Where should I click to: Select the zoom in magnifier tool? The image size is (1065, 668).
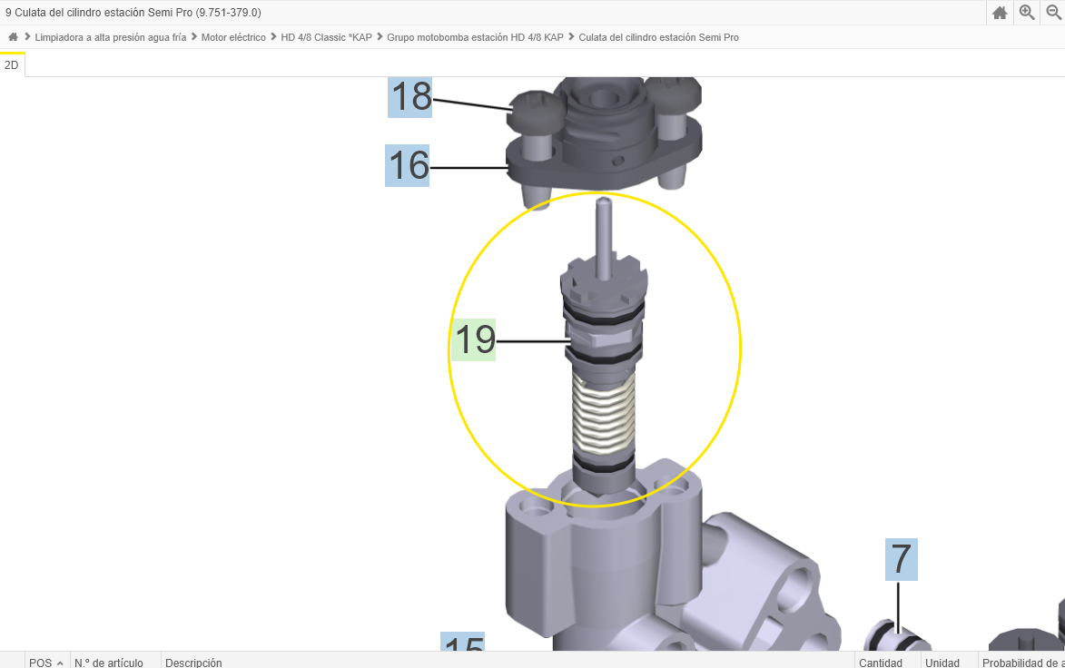pos(1026,13)
